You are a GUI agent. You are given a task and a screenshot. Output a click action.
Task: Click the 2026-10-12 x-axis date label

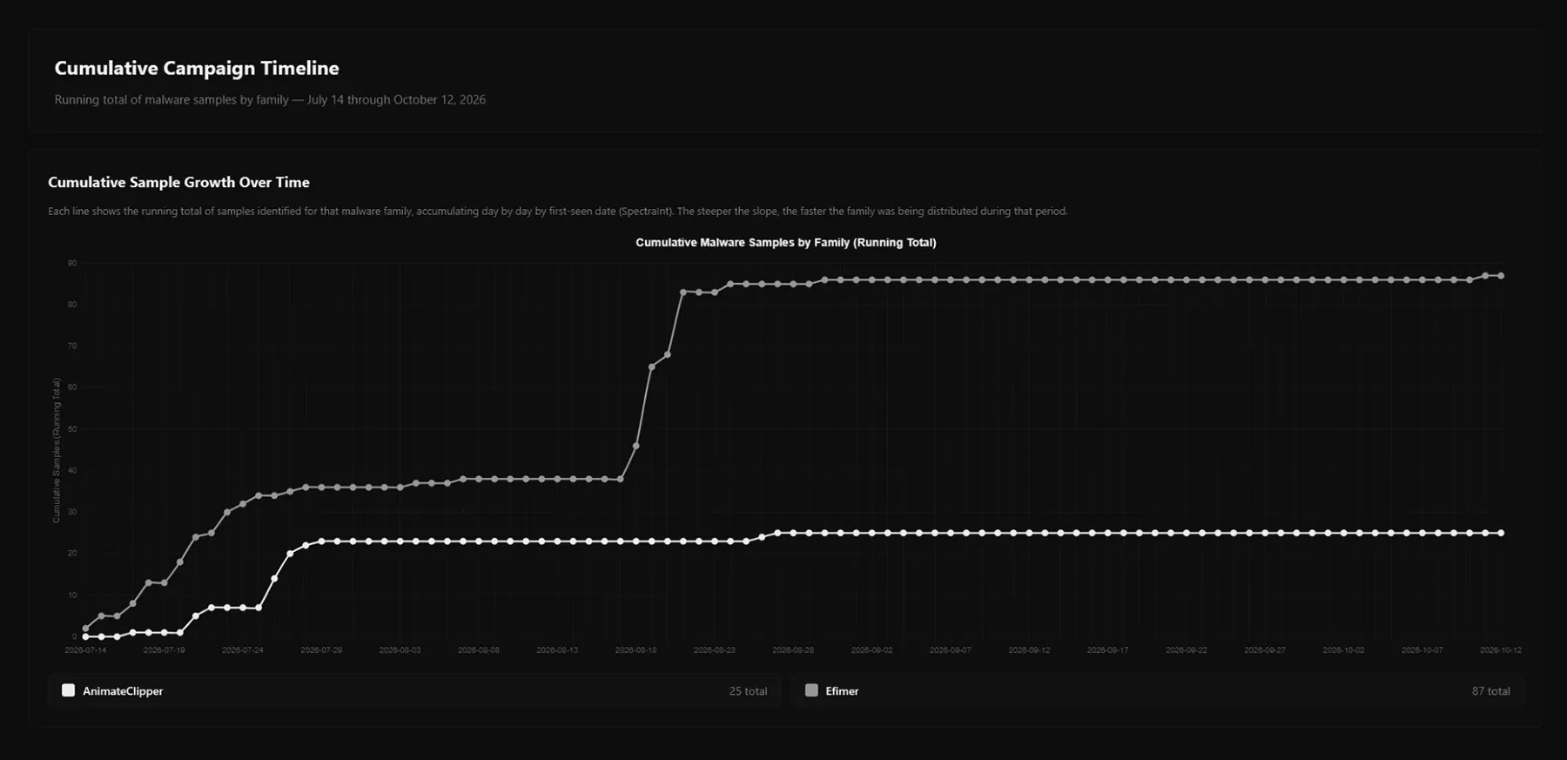coord(1501,650)
